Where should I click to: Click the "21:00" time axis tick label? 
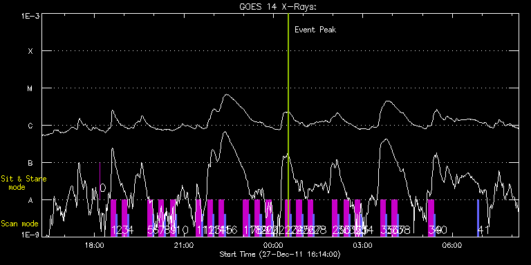pos(184,245)
